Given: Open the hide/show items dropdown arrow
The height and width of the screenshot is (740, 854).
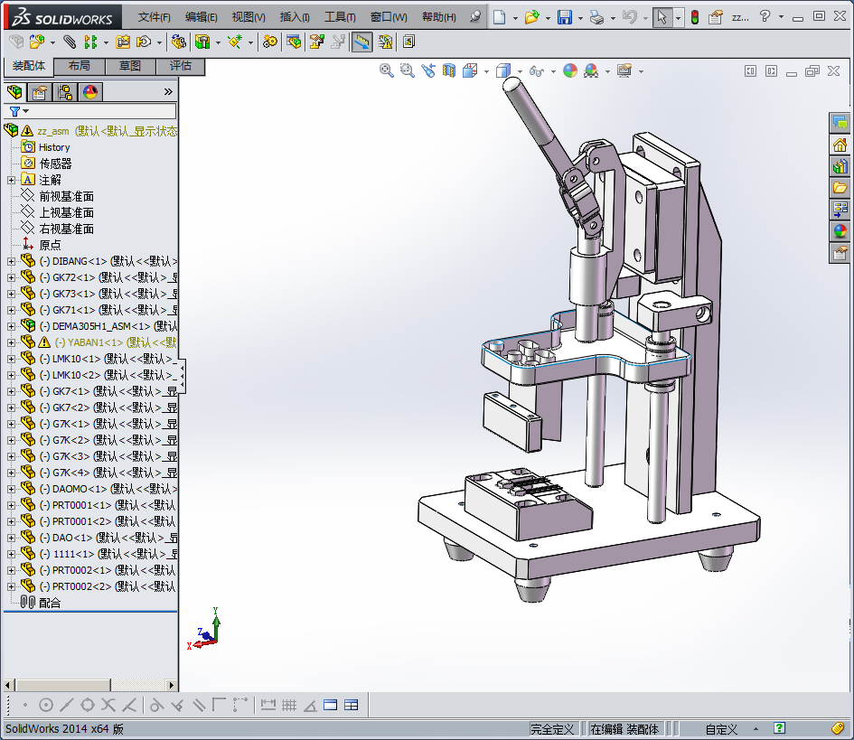Looking at the screenshot, I should click(554, 70).
